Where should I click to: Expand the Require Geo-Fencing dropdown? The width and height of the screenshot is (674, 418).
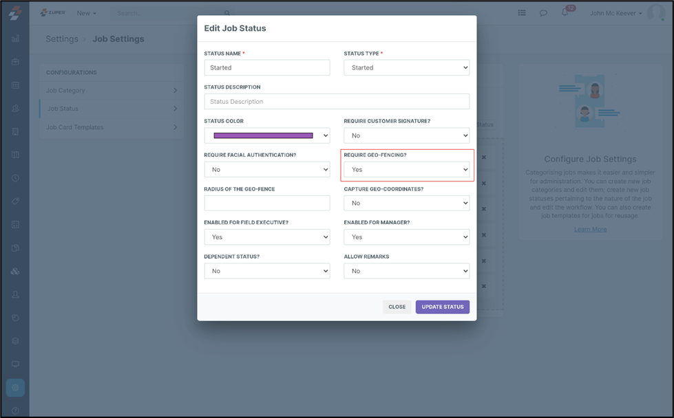[406, 169]
